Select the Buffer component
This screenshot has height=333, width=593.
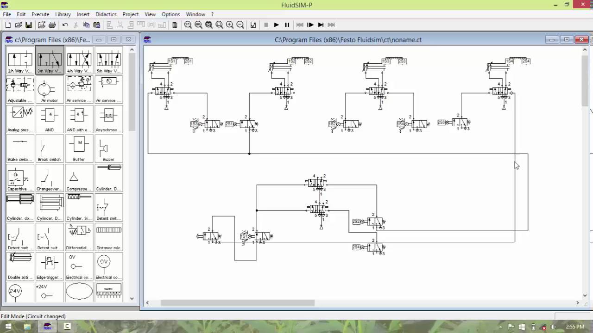(79, 149)
